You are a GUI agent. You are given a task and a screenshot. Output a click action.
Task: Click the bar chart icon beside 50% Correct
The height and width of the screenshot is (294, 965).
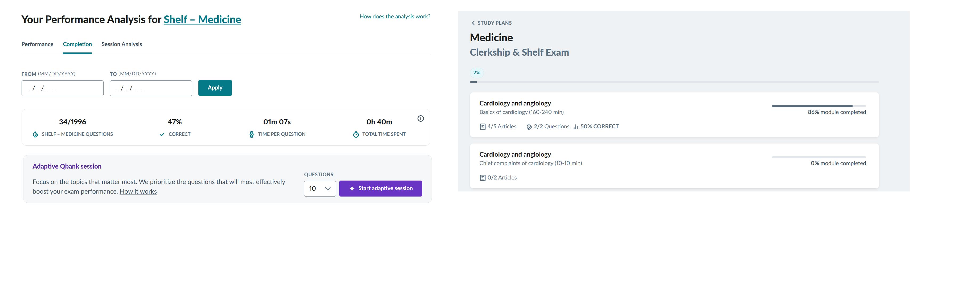(x=575, y=127)
